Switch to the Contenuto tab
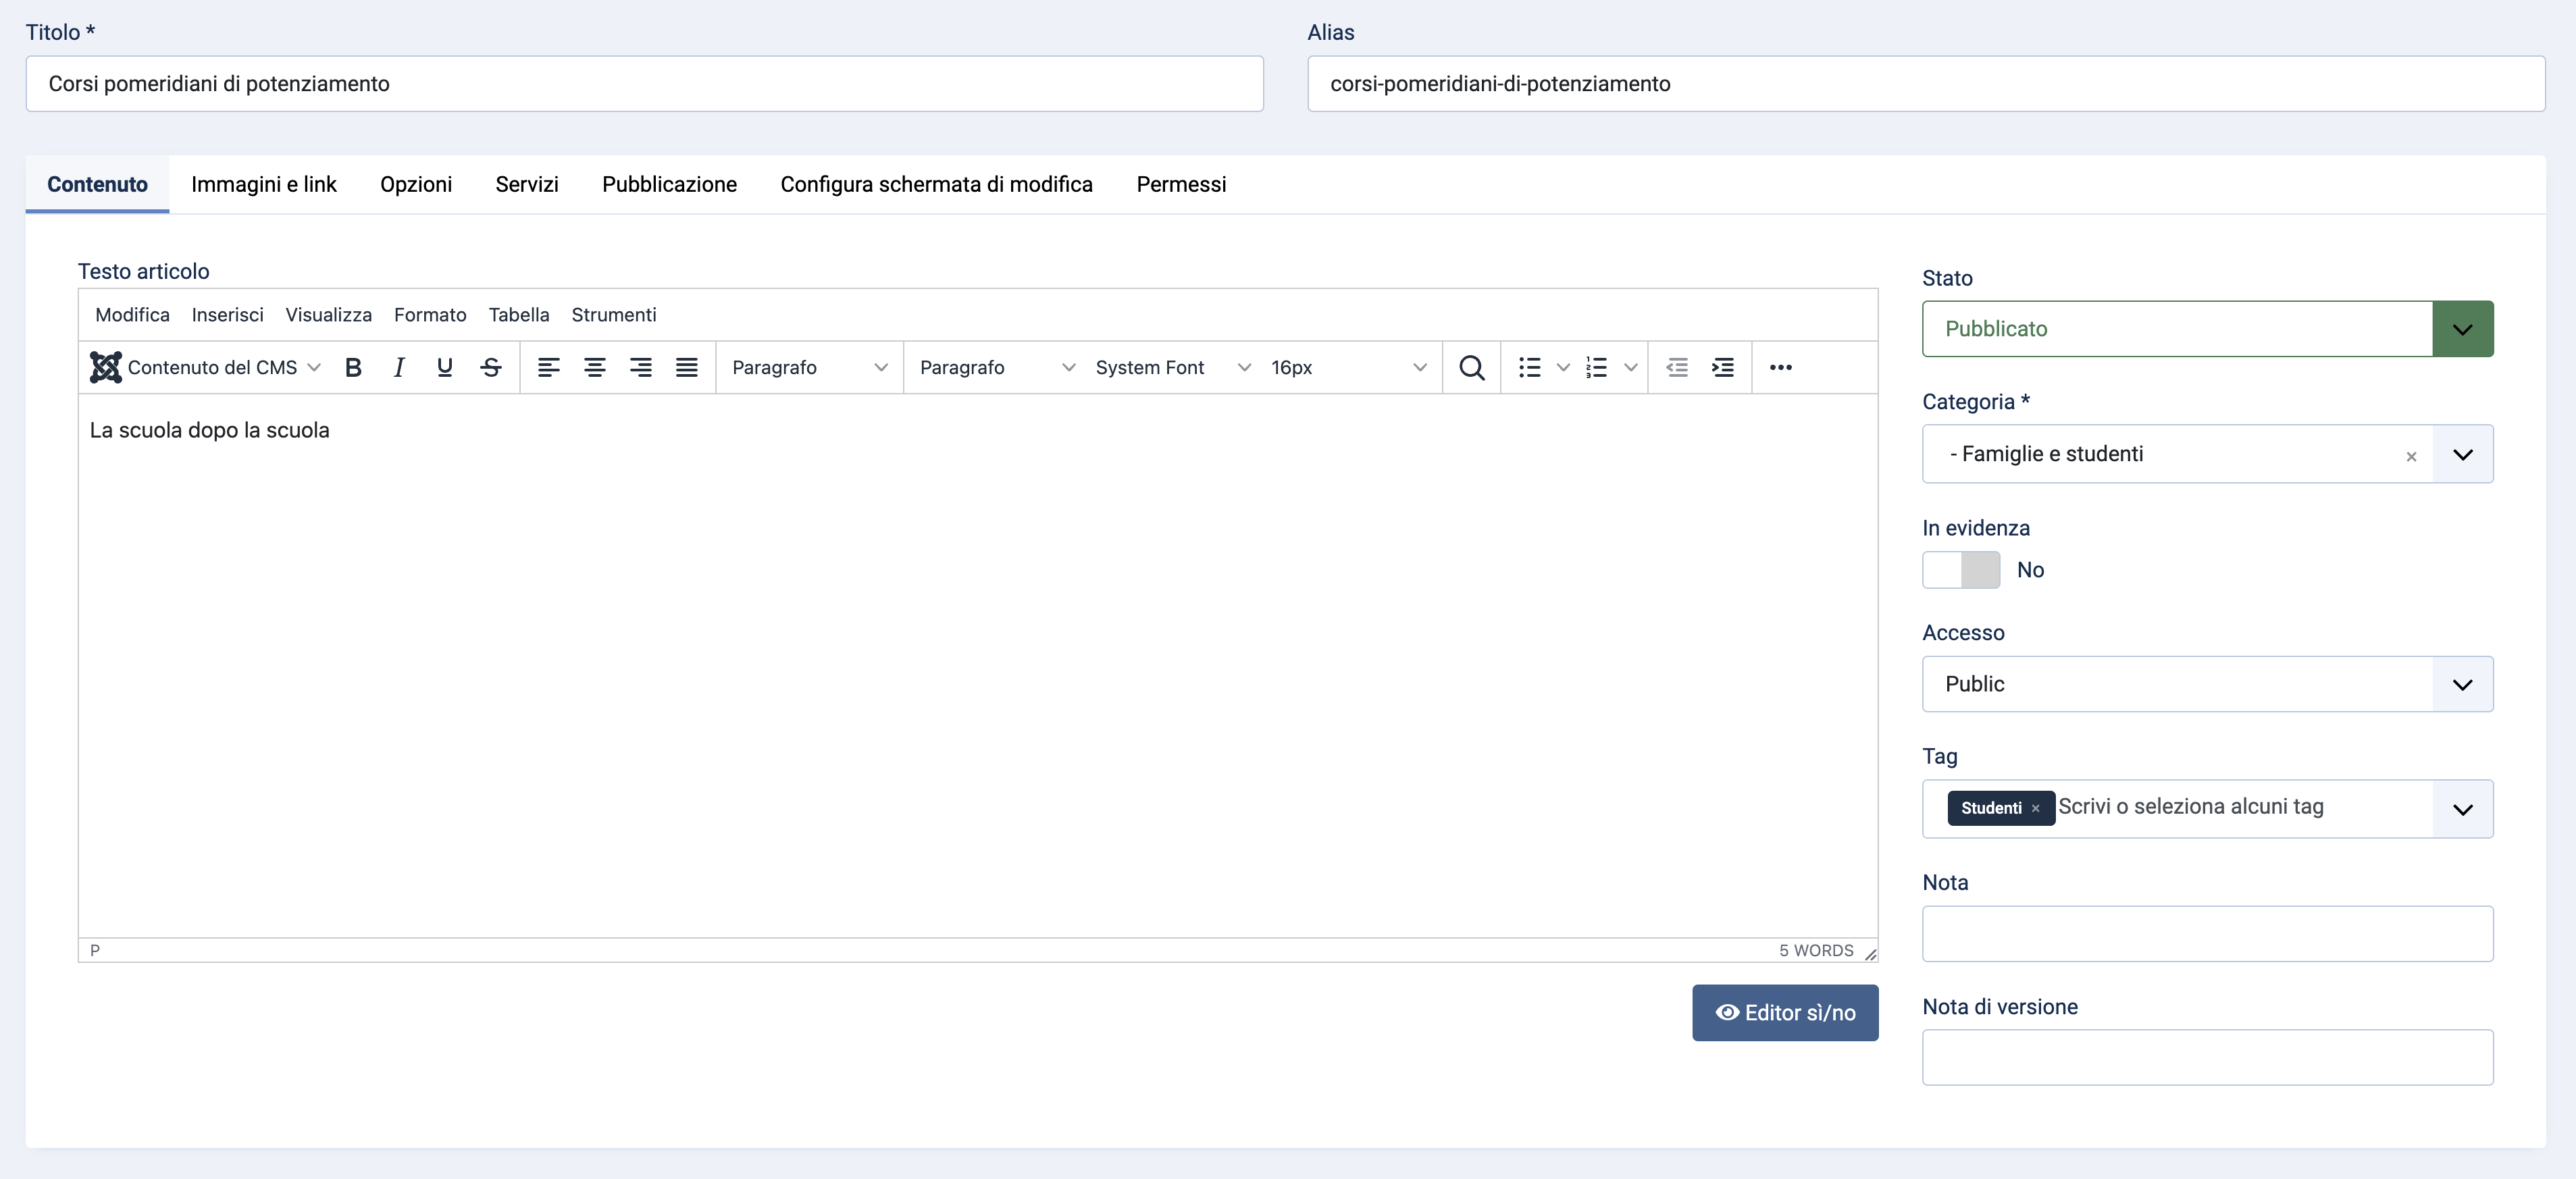Image resolution: width=2576 pixels, height=1179 pixels. point(97,184)
